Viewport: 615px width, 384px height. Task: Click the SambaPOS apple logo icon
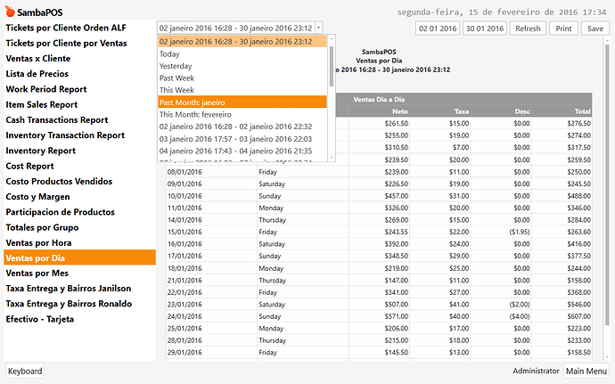point(10,12)
